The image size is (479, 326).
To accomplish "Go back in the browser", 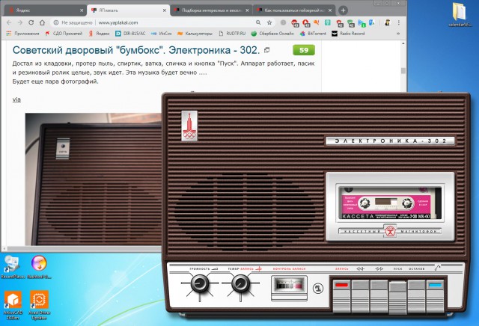I will pyautogui.click(x=9, y=22).
